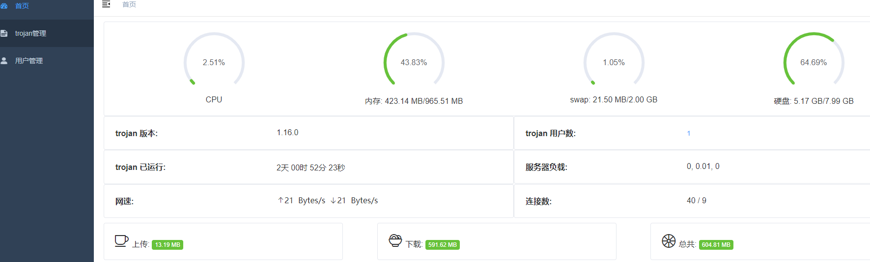Click the 591.62 MB download tag
The height and width of the screenshot is (262, 870).
click(442, 245)
